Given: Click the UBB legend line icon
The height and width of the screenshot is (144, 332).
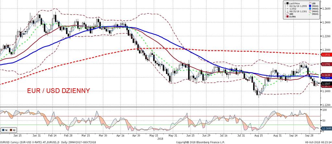Looking at the screenshot, I should point(287,14).
